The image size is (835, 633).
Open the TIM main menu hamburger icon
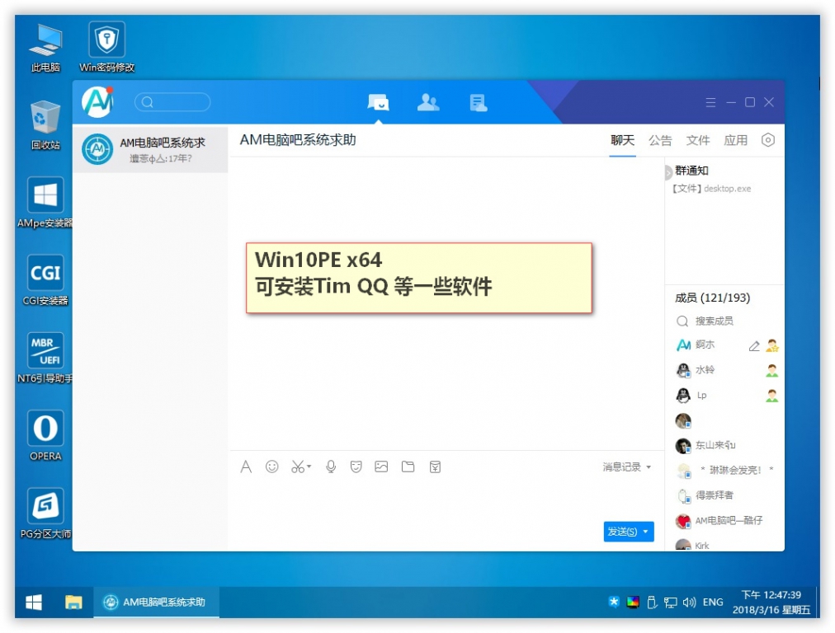(710, 102)
